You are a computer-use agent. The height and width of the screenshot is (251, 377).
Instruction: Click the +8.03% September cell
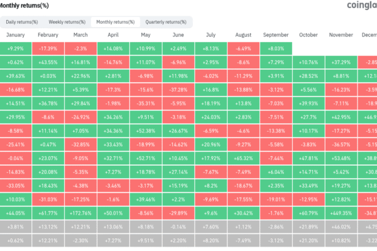(276, 48)
